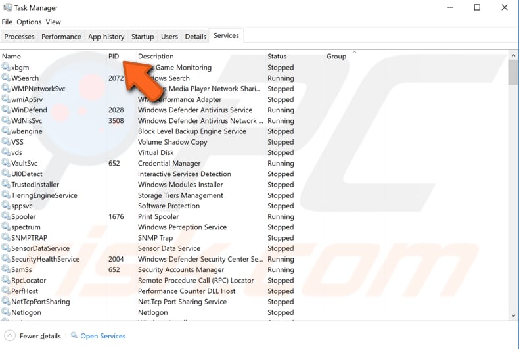Click the TieringEngineService icon
The width and height of the screenshot is (519, 349).
click(x=6, y=195)
